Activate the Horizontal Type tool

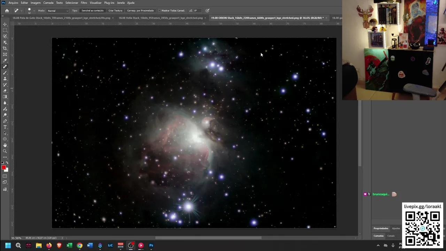5,127
